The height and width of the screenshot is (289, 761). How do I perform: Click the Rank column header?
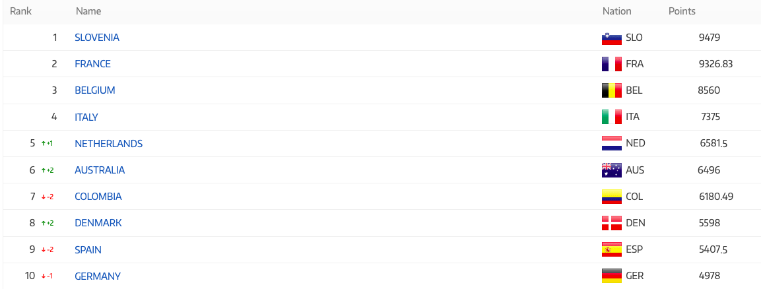[x=21, y=11]
